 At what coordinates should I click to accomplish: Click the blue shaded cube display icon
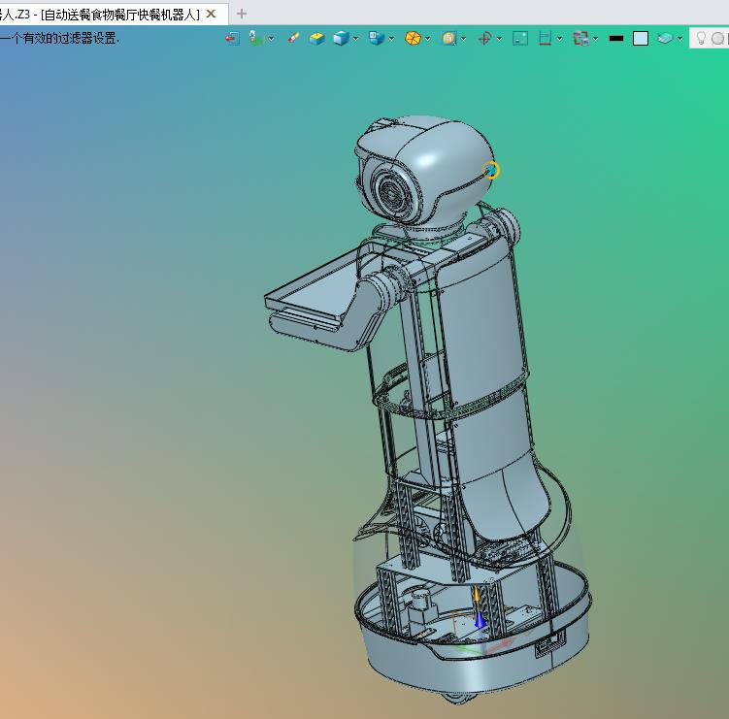coord(342,38)
